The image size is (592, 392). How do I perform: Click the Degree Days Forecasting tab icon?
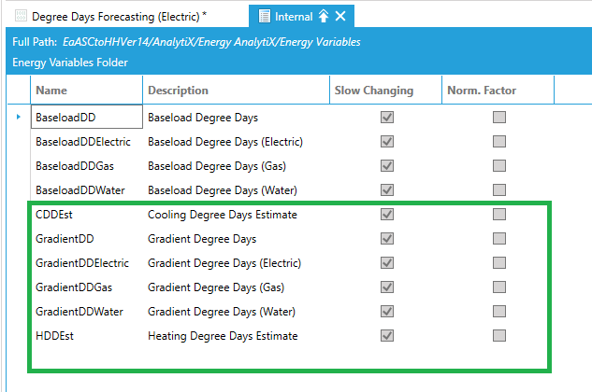click(21, 16)
